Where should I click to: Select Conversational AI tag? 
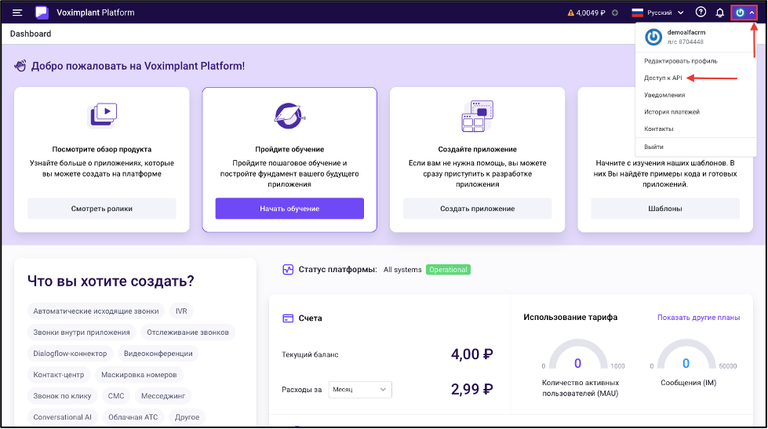coord(62,417)
